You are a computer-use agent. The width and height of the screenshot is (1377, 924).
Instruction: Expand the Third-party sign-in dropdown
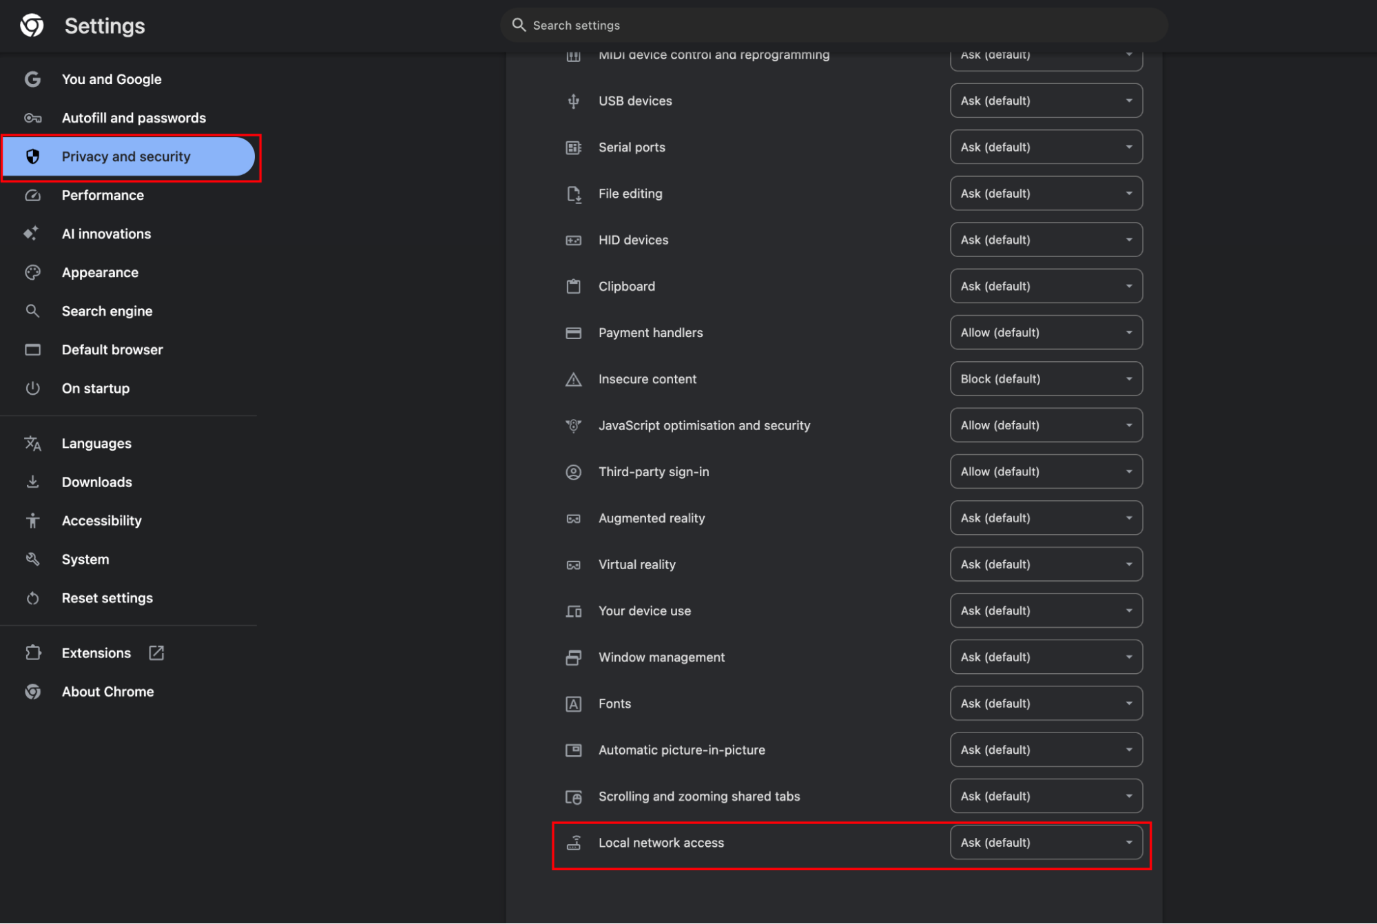click(x=1046, y=472)
